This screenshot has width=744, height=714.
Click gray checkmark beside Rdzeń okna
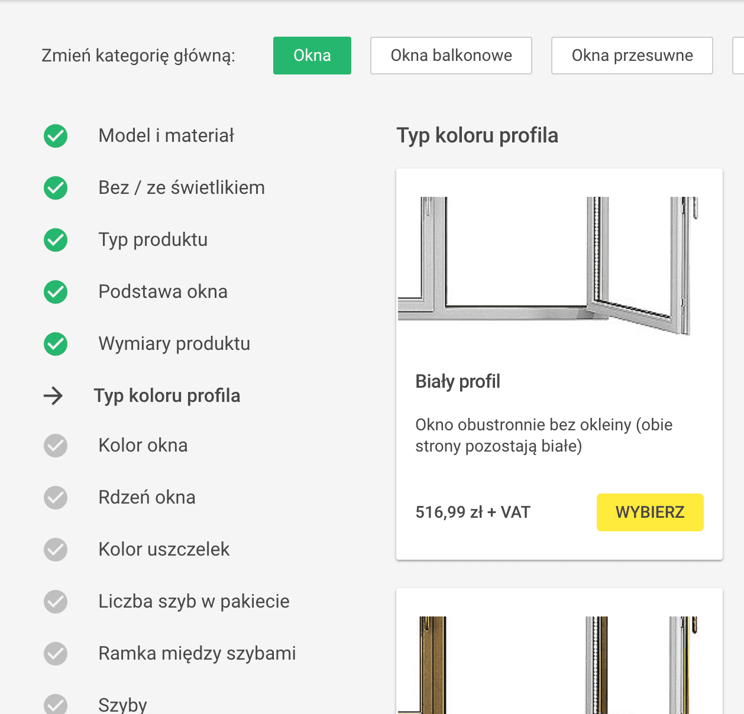[56, 498]
